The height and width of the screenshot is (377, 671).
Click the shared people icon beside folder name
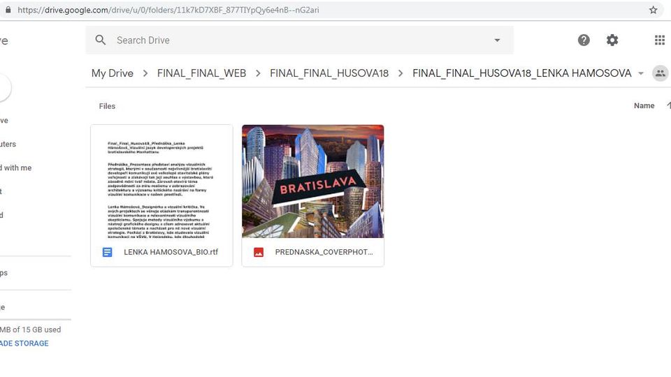point(659,73)
